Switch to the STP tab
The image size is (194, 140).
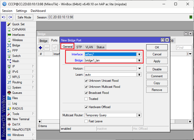point(79,47)
